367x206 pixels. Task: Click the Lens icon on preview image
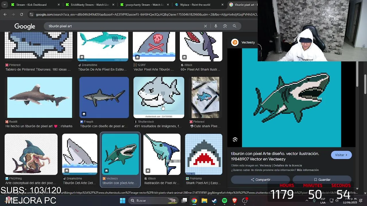[x=235, y=140]
